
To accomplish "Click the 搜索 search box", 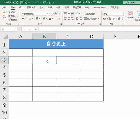I will [132, 3].
